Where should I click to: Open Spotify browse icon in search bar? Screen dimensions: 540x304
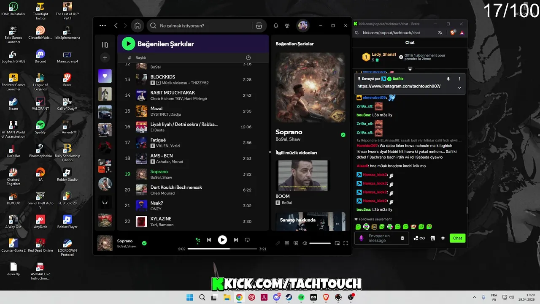click(259, 26)
